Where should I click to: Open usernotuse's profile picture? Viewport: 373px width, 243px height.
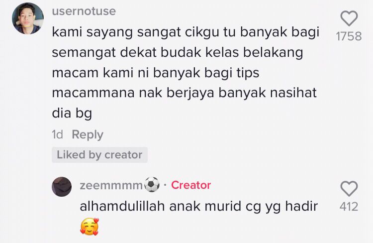(28, 18)
